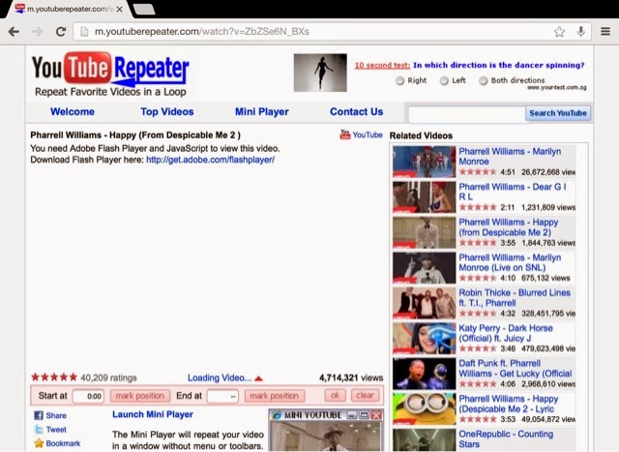Open Marilyn Monroe (Live on SNL) thumbnail

424,268
